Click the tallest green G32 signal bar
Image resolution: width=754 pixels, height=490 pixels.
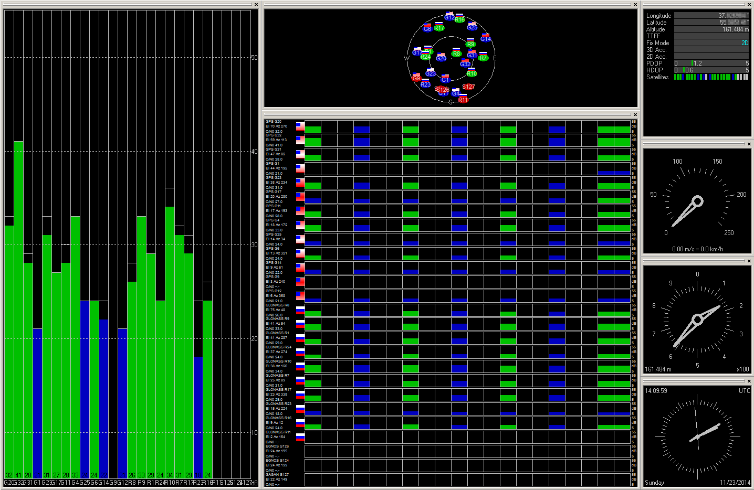click(x=18, y=310)
